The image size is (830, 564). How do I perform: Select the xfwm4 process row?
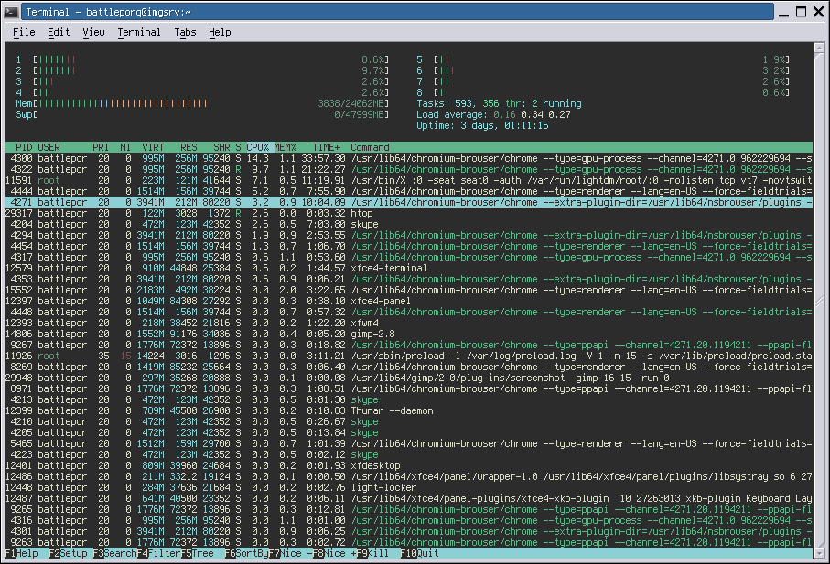tap(409, 323)
